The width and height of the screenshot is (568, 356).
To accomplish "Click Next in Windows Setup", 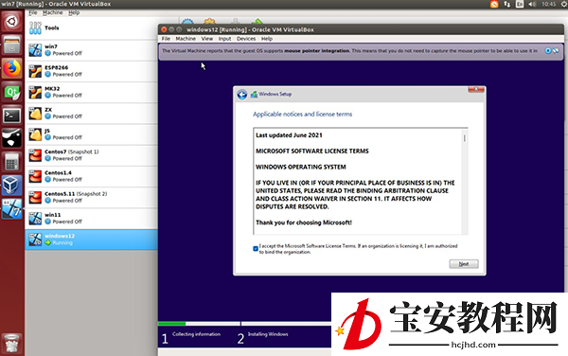I will [x=464, y=264].
